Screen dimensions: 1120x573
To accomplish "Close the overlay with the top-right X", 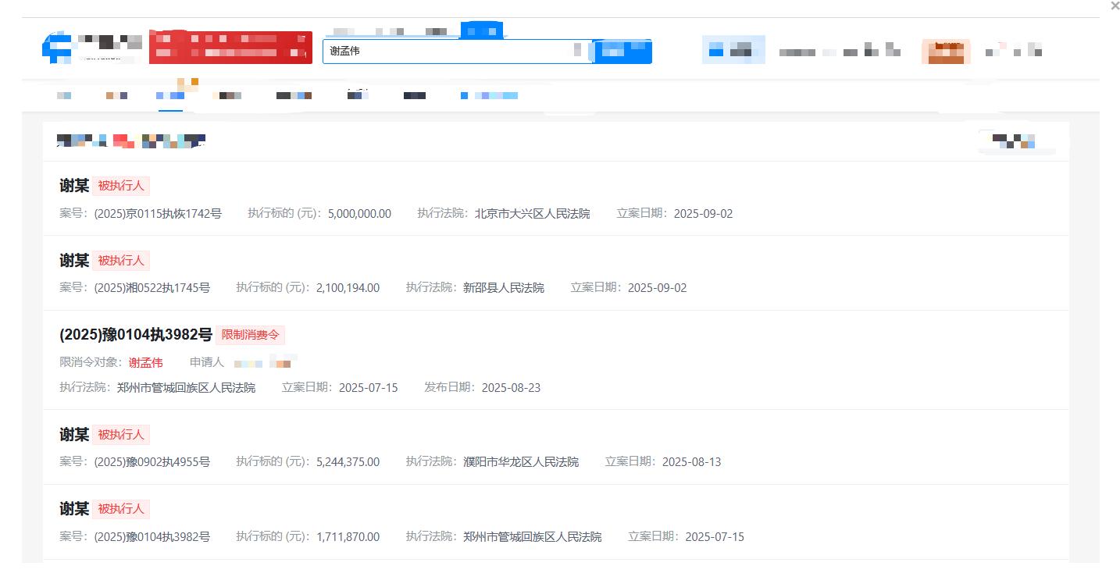I will (1115, 6).
